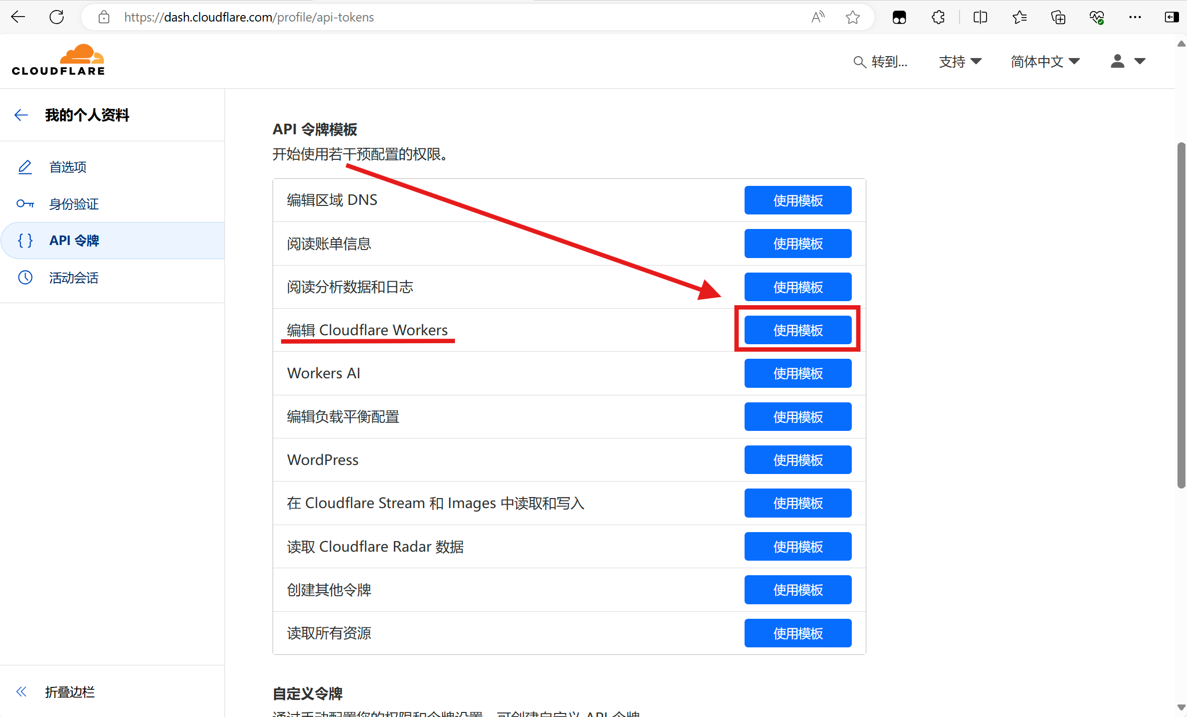Click the Cloudflare logo
Image resolution: width=1187 pixels, height=717 pixels.
point(59,60)
